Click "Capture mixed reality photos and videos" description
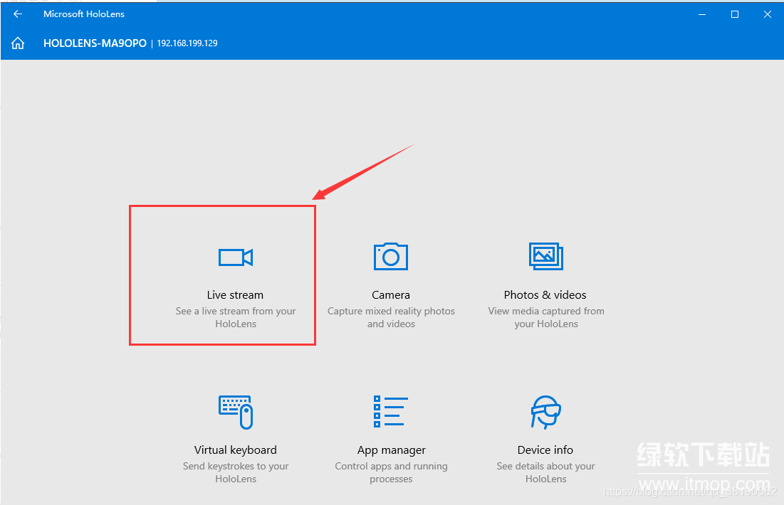Screen dimensions: 784x505 point(391,317)
